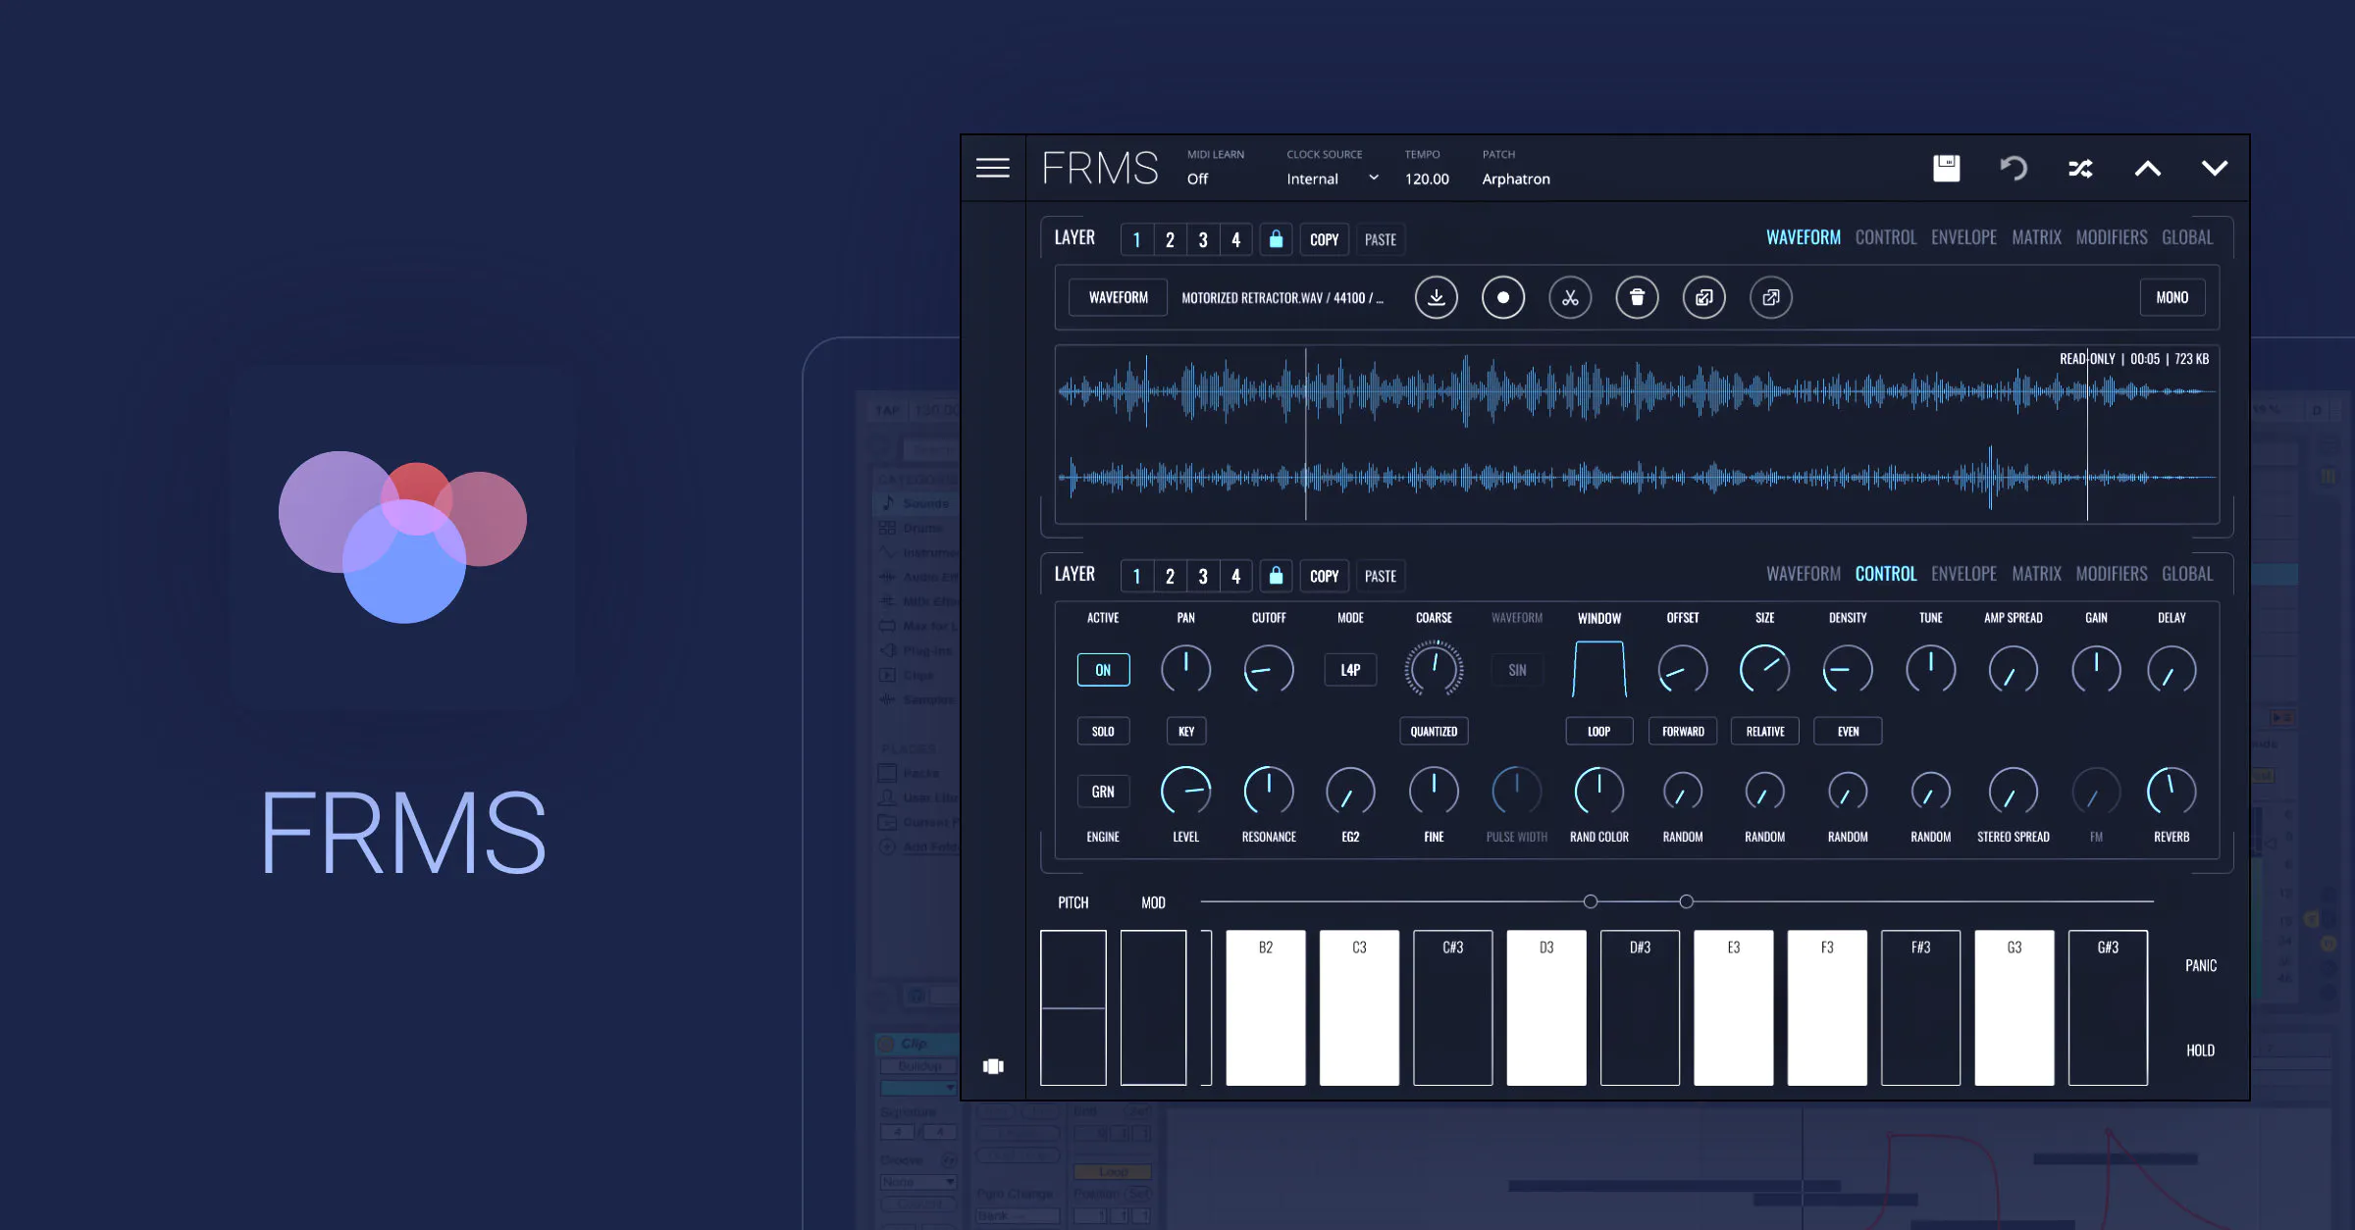Go to previous patch with up chevron
The width and height of the screenshot is (2355, 1230).
tap(2147, 169)
